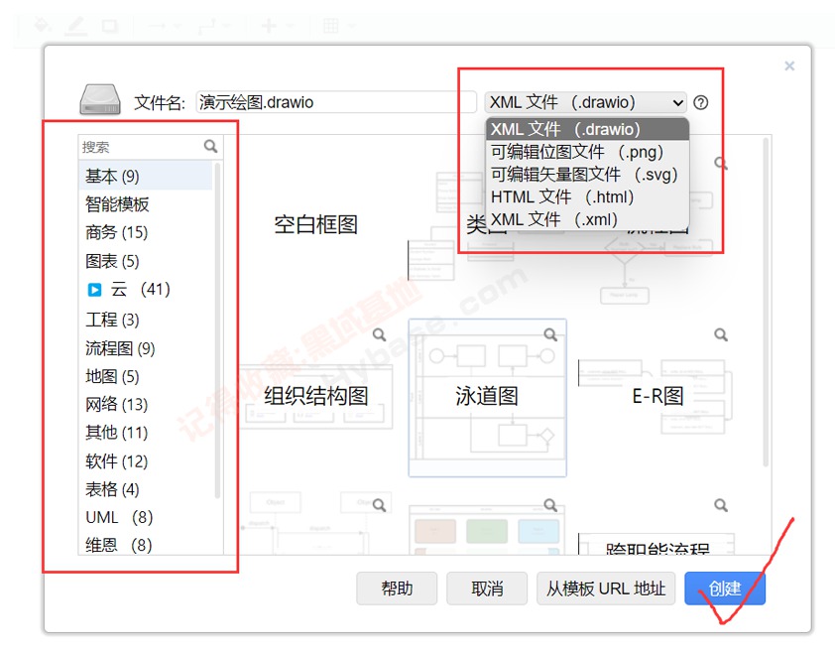
Task: Select the 空白框图 template
Action: [x=315, y=224]
